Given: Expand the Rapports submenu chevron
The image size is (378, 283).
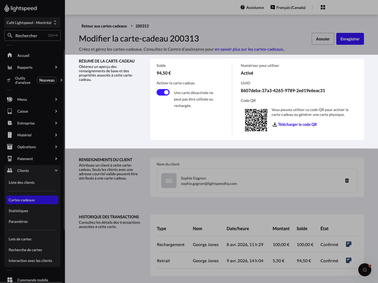Looking at the screenshot, I should [x=56, y=67].
